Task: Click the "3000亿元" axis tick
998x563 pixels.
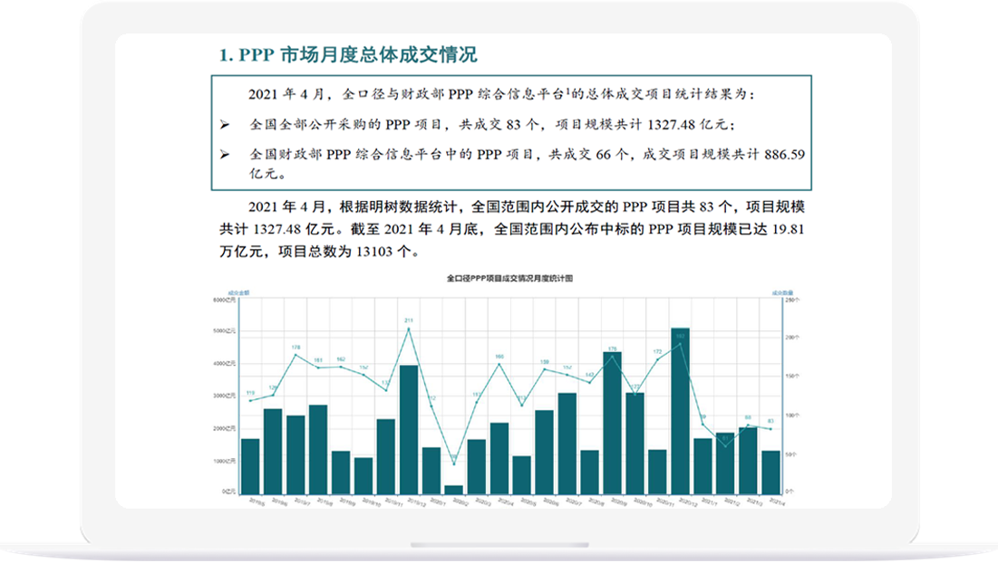Action: (x=224, y=396)
